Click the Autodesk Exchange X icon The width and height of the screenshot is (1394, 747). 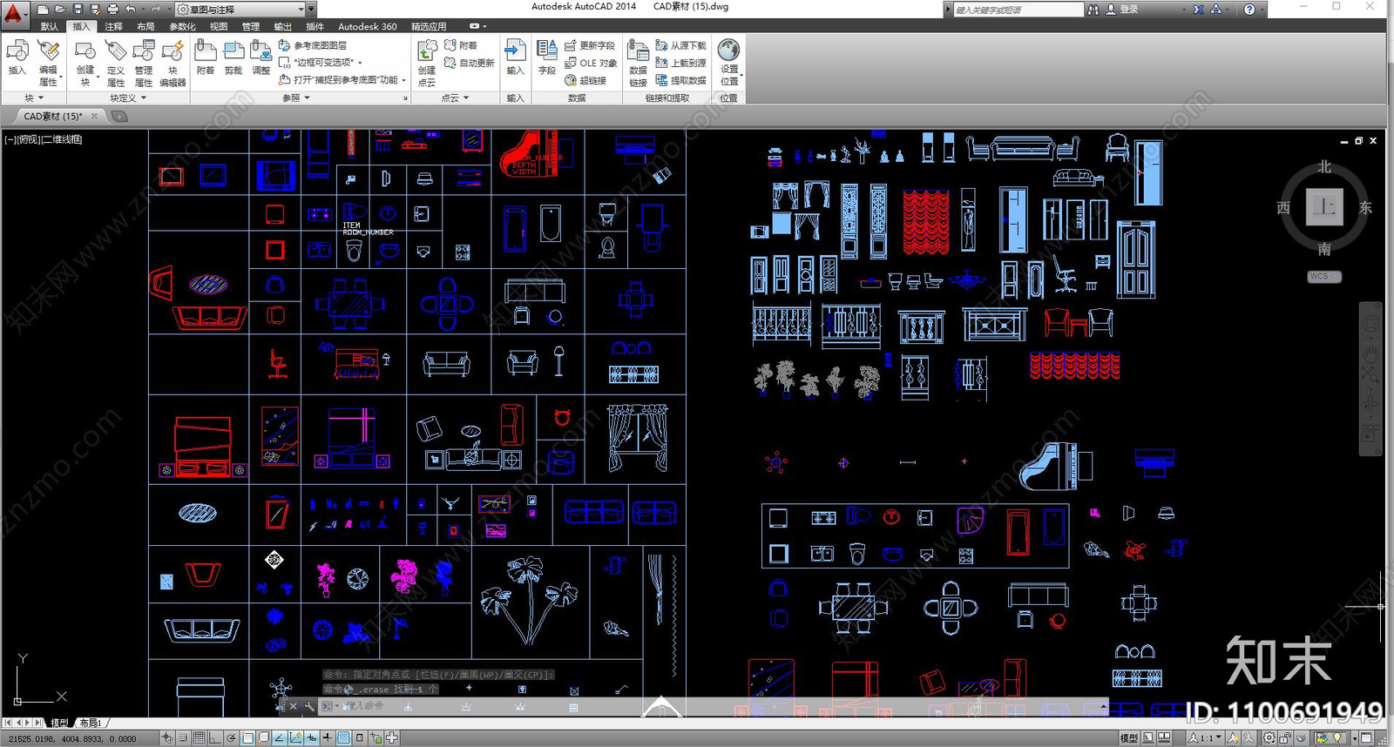[x=1199, y=9]
